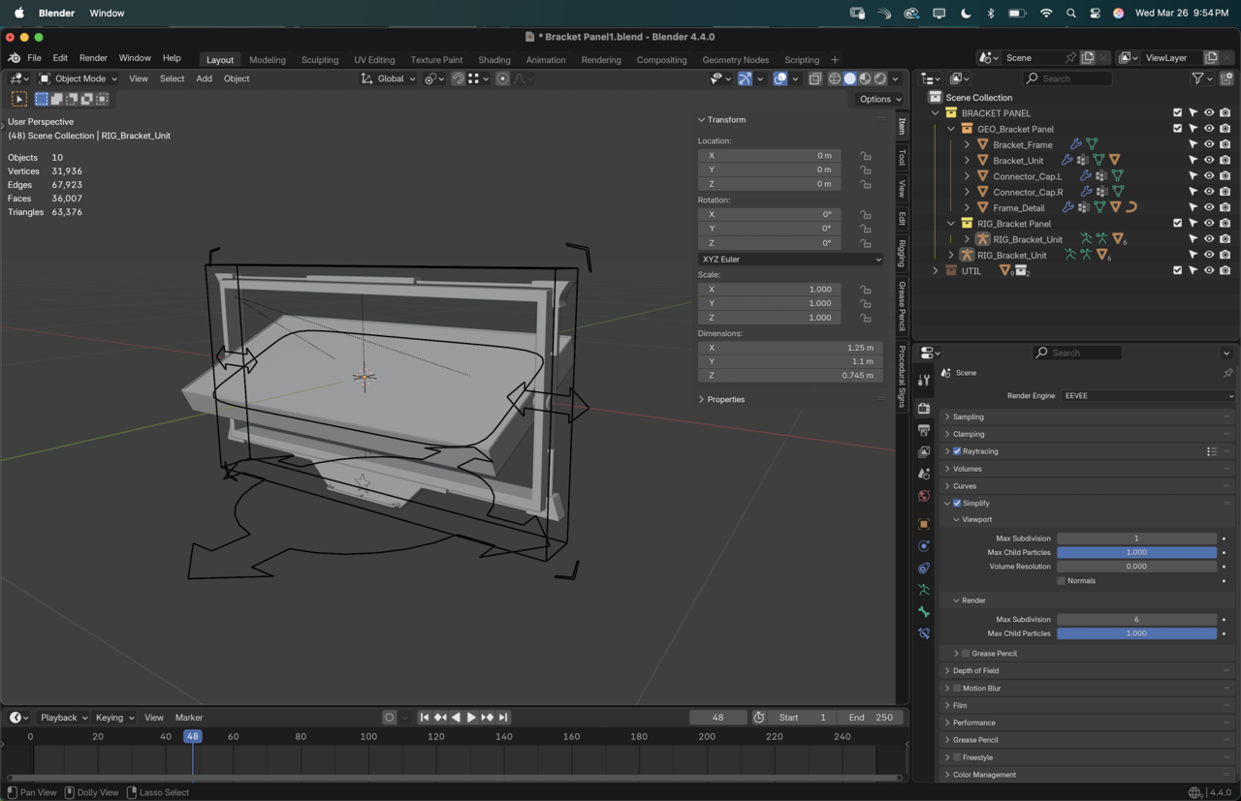The height and width of the screenshot is (801, 1241).
Task: Open the Bone Constraints properties tab icon
Action: pos(923,633)
